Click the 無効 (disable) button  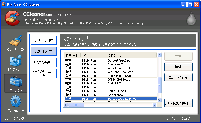[178, 67]
